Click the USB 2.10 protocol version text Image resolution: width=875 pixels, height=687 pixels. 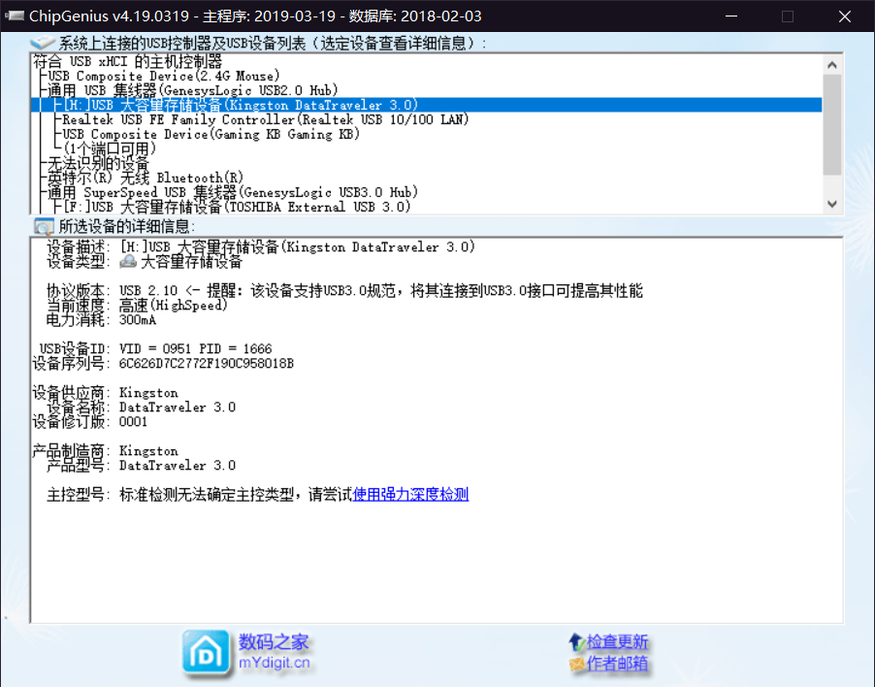click(x=148, y=291)
